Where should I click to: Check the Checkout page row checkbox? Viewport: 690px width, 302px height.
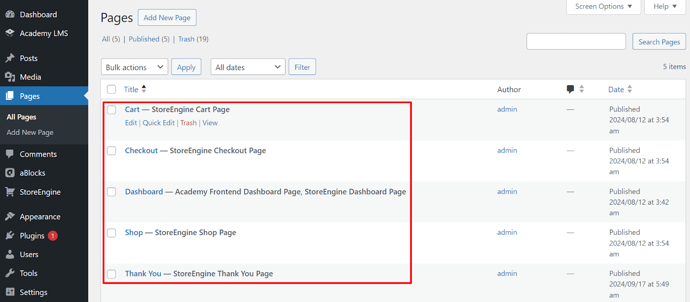[112, 150]
